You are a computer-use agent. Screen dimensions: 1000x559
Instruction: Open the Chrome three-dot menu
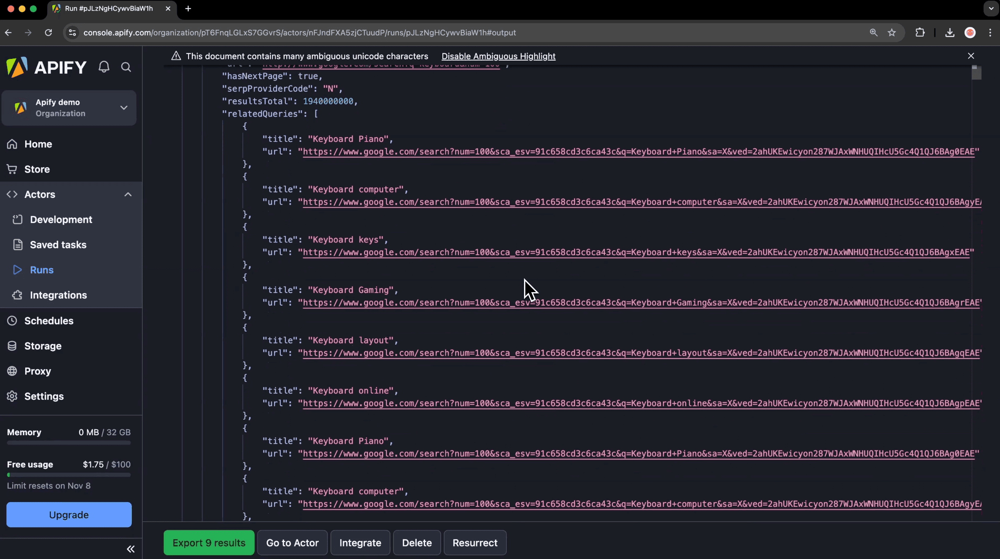990,32
